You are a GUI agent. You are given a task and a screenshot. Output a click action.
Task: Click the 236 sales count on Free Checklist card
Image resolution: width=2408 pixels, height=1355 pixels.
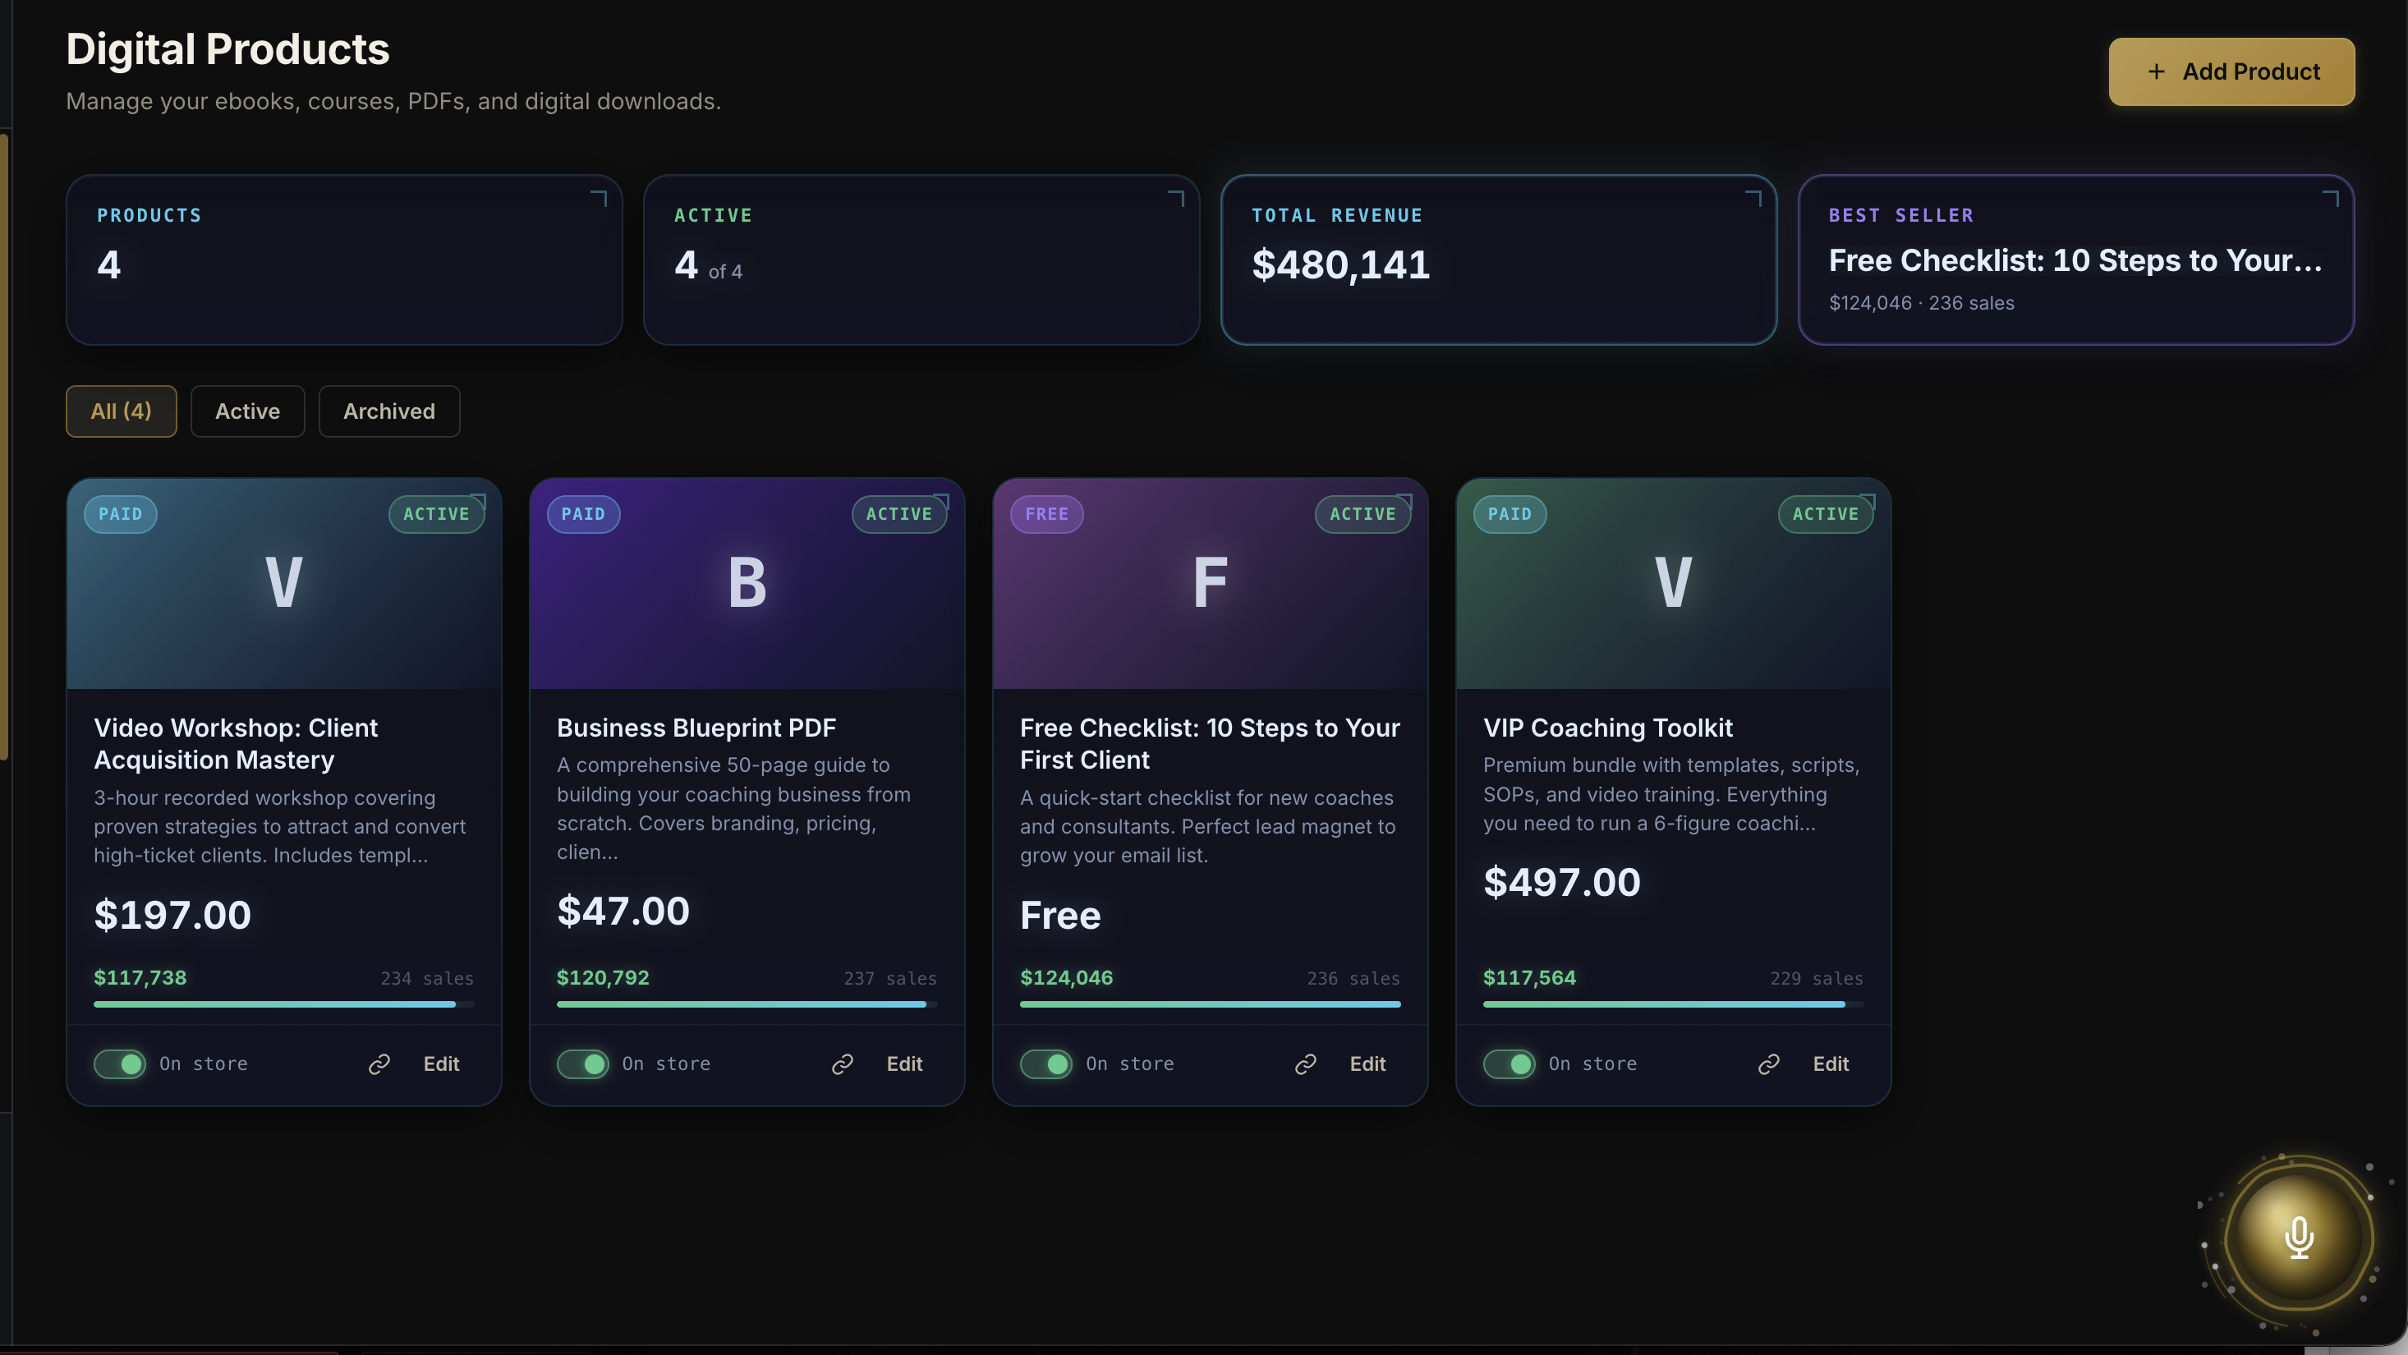pyautogui.click(x=1353, y=978)
